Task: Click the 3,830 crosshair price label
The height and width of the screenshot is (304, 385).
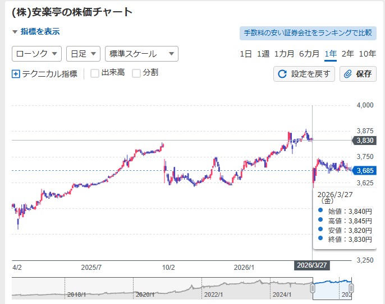Action: coord(364,141)
